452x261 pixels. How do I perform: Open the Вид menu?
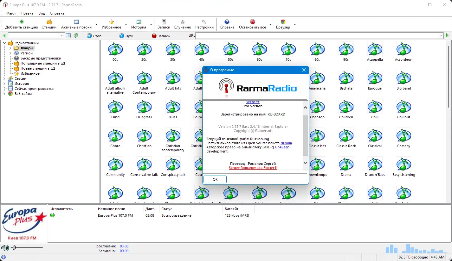(41, 13)
